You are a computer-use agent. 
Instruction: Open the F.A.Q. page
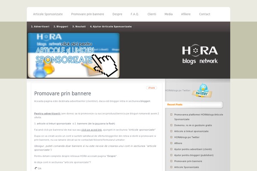click(x=135, y=14)
